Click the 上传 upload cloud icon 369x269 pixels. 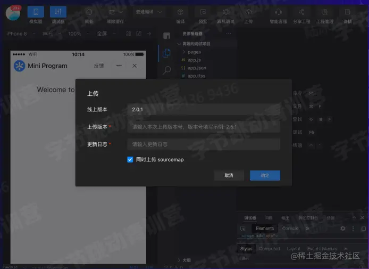tap(248, 12)
